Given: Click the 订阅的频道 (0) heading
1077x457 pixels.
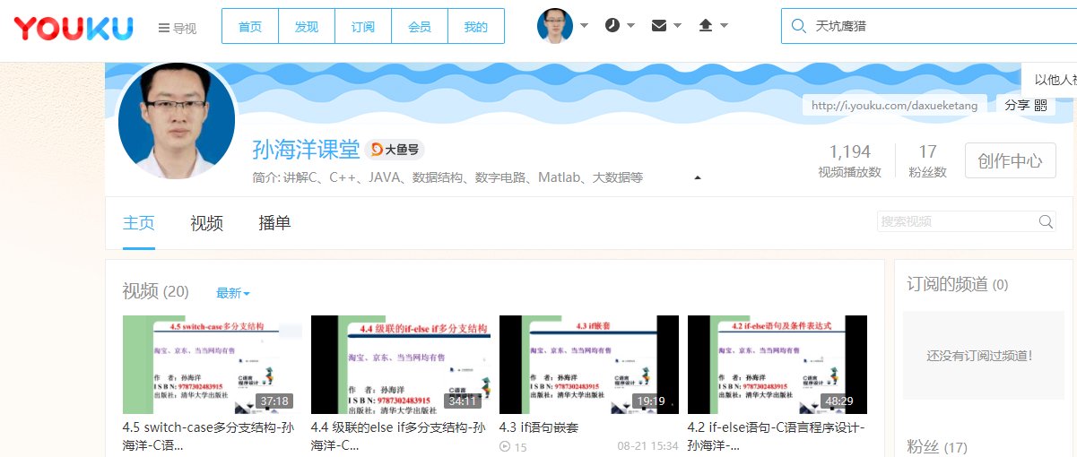Looking at the screenshot, I should pos(958,284).
